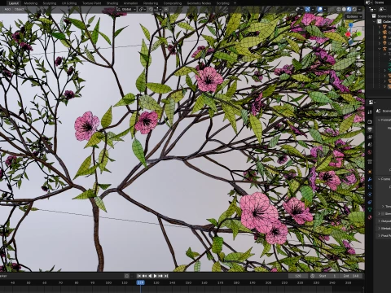Open the transform pivot point dropdown
The height and width of the screenshot is (293, 391).
click(x=143, y=9)
